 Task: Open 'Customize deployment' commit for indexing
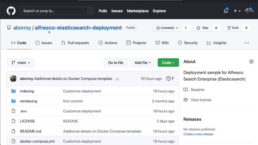[x=82, y=91]
